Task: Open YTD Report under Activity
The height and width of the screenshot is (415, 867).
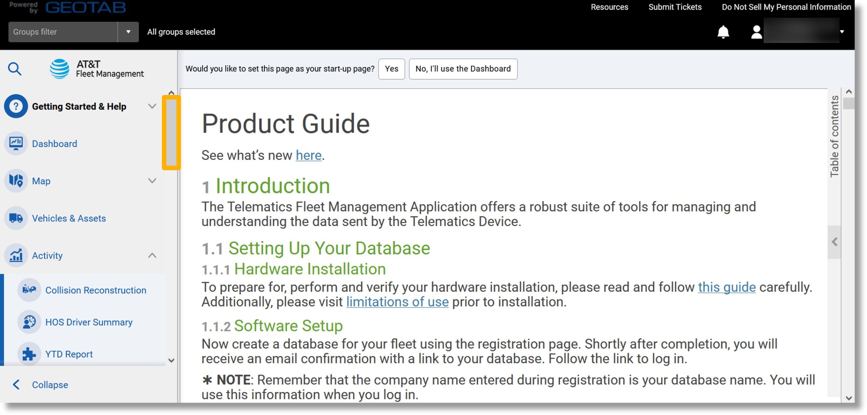Action: click(x=69, y=354)
